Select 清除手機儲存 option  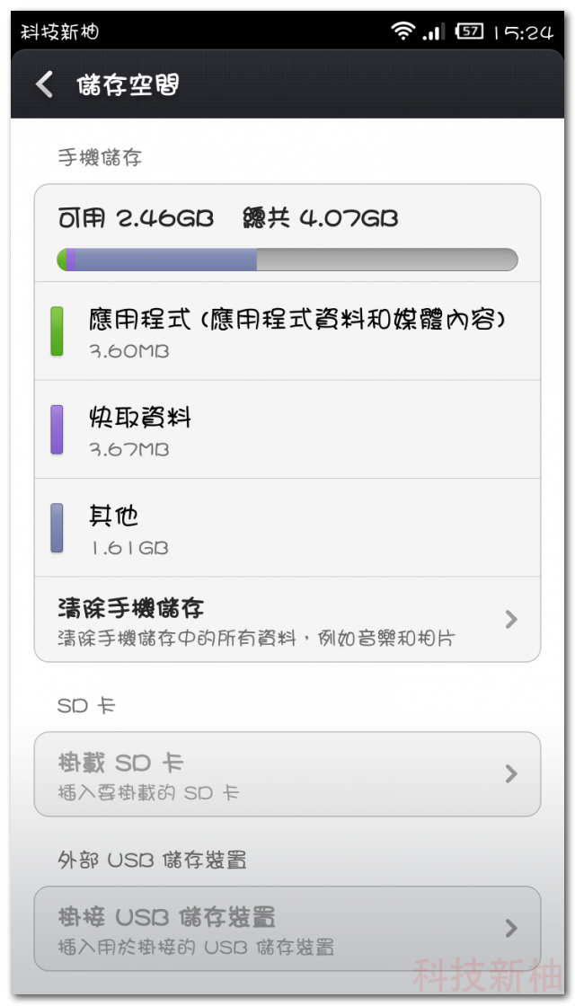[287, 619]
